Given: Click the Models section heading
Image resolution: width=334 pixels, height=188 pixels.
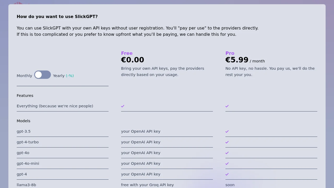Looking at the screenshot, I should coord(23,121).
